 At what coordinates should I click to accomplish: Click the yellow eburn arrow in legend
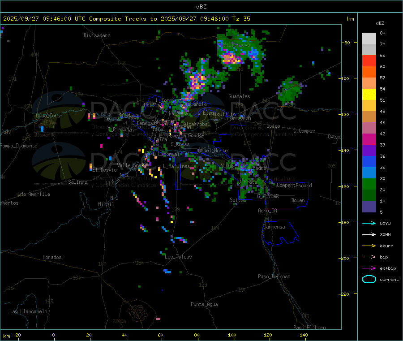[369, 246]
